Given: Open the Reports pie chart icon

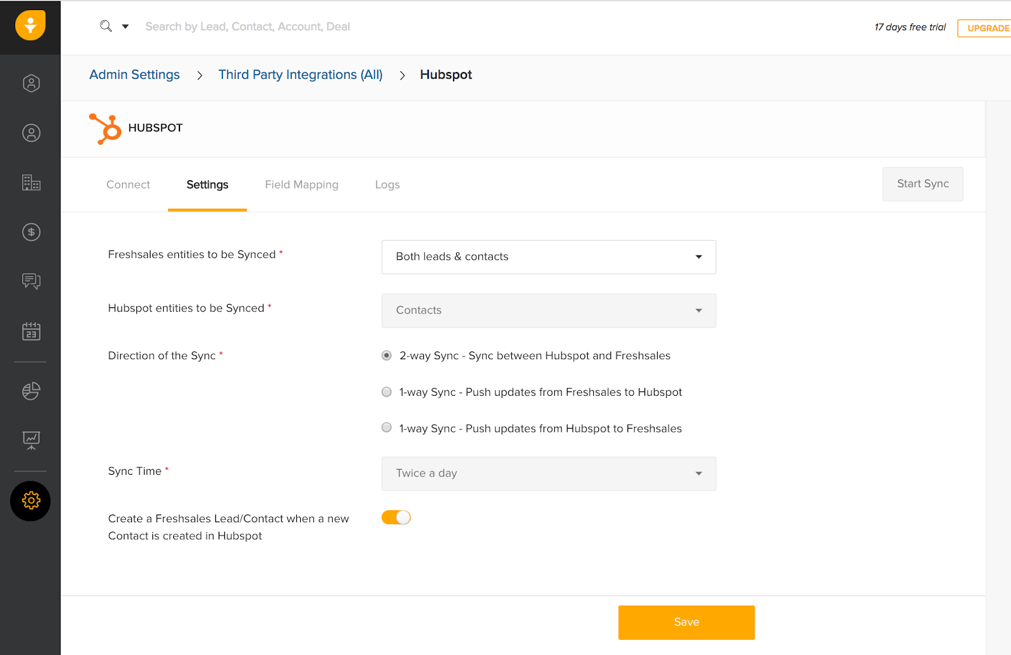Looking at the screenshot, I should [31, 391].
